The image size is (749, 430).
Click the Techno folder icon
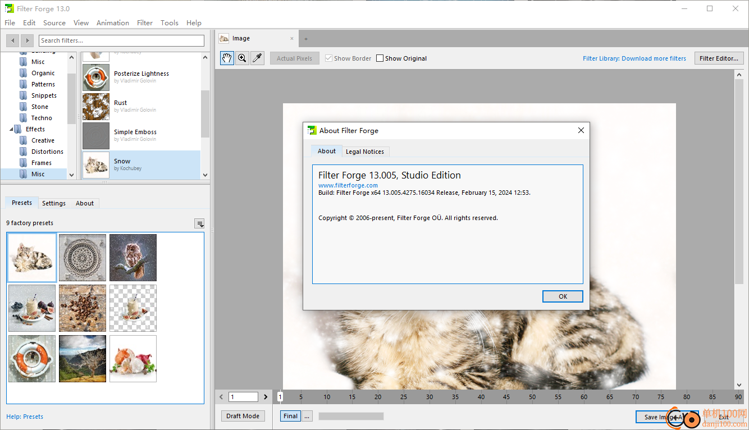(23, 118)
